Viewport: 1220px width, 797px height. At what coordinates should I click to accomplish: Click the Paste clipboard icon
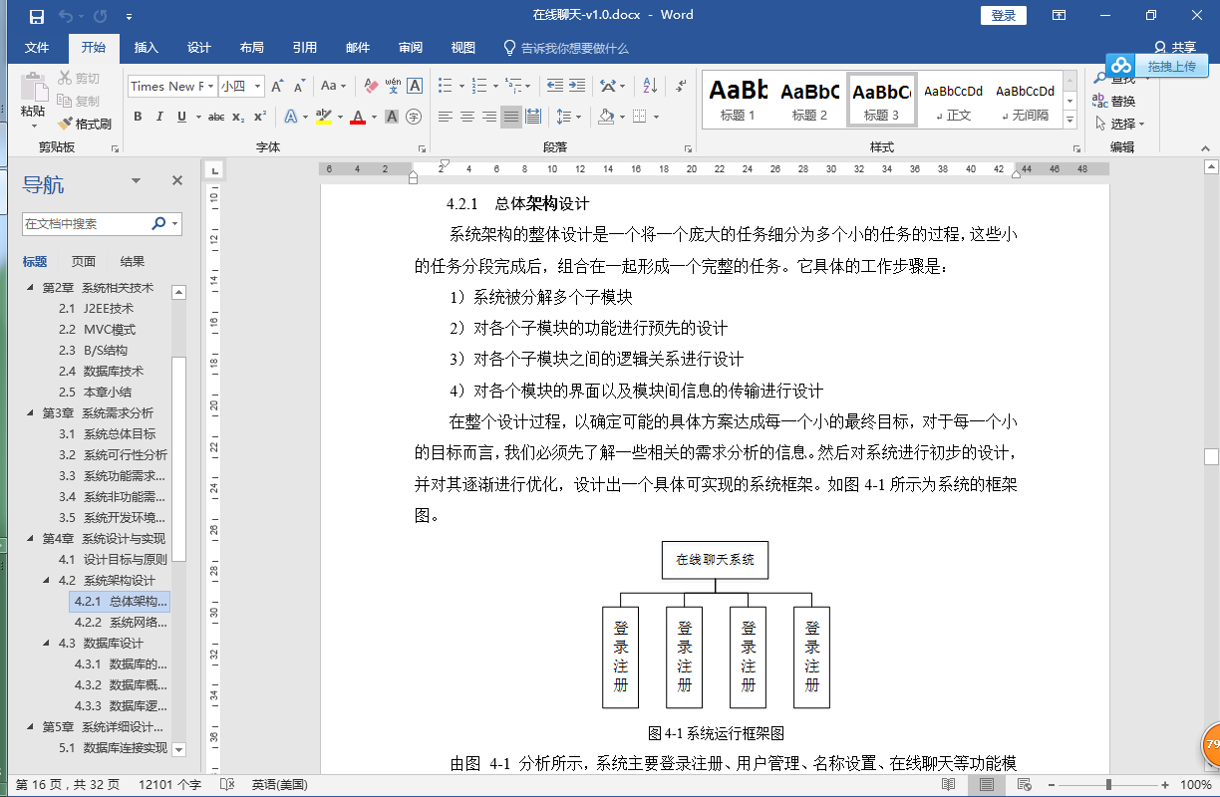[x=33, y=90]
